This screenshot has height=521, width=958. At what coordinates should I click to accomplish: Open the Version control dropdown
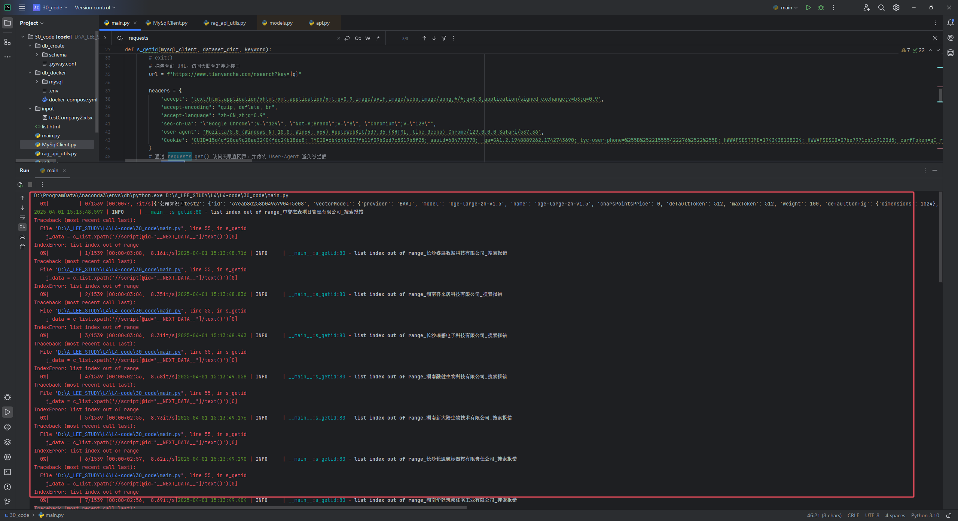click(x=95, y=7)
